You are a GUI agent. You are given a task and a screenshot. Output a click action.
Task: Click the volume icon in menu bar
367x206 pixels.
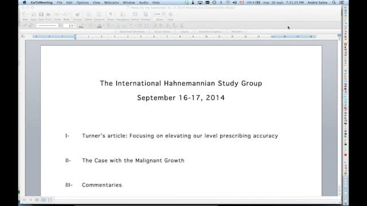coord(235,2)
